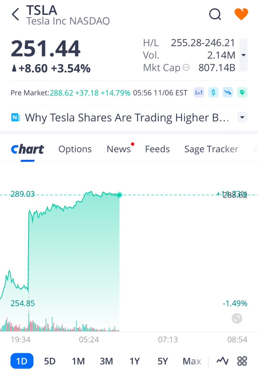This screenshot has width=258, height=382.
Task: Open the stock search magnifier
Action: pos(215,15)
